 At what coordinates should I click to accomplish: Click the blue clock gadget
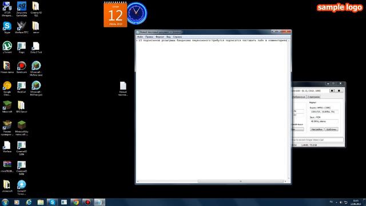click(137, 13)
